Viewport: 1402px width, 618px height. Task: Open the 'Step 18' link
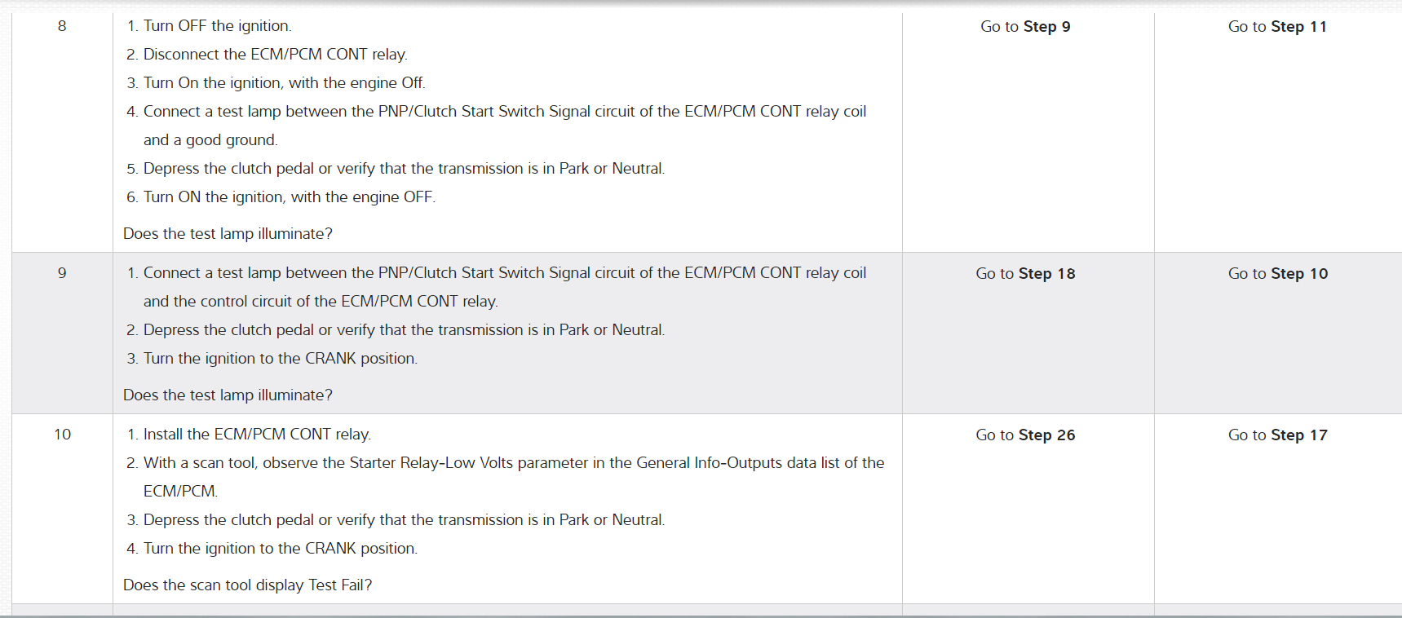[x=1046, y=274]
